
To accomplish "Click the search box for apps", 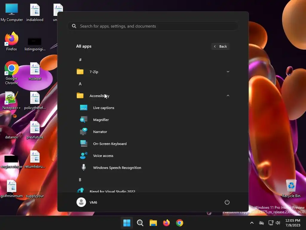I will pyautogui.click(x=153, y=26).
